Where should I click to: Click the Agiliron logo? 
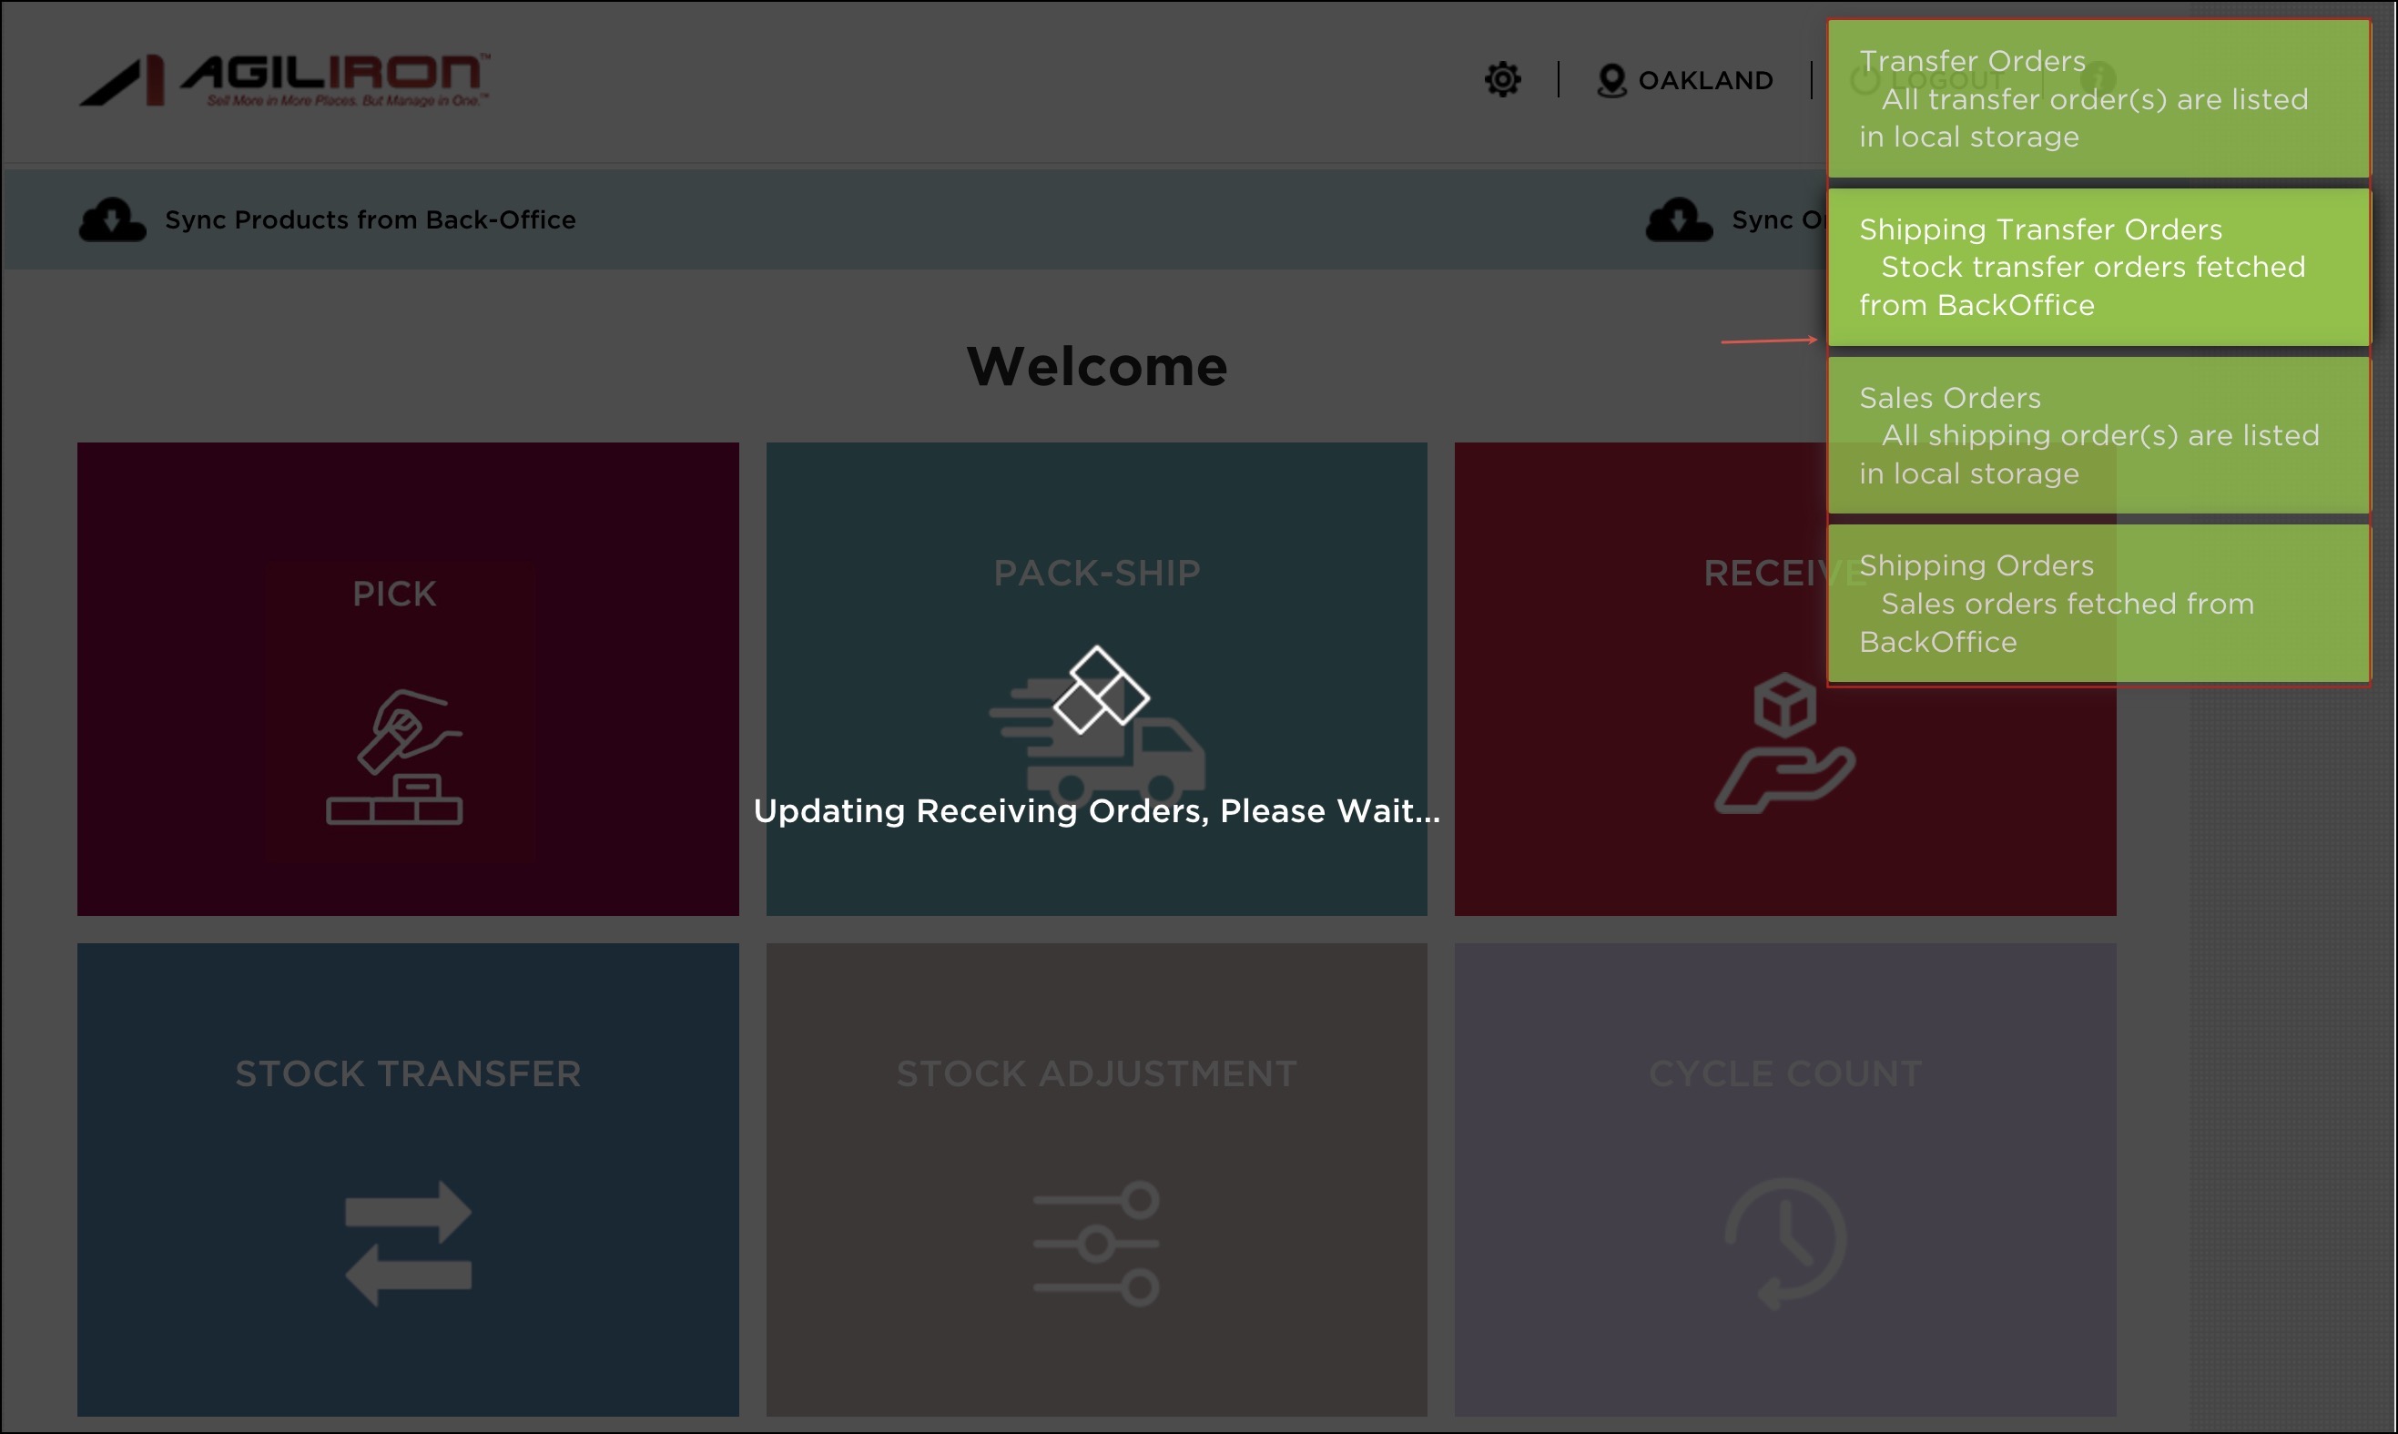(284, 80)
